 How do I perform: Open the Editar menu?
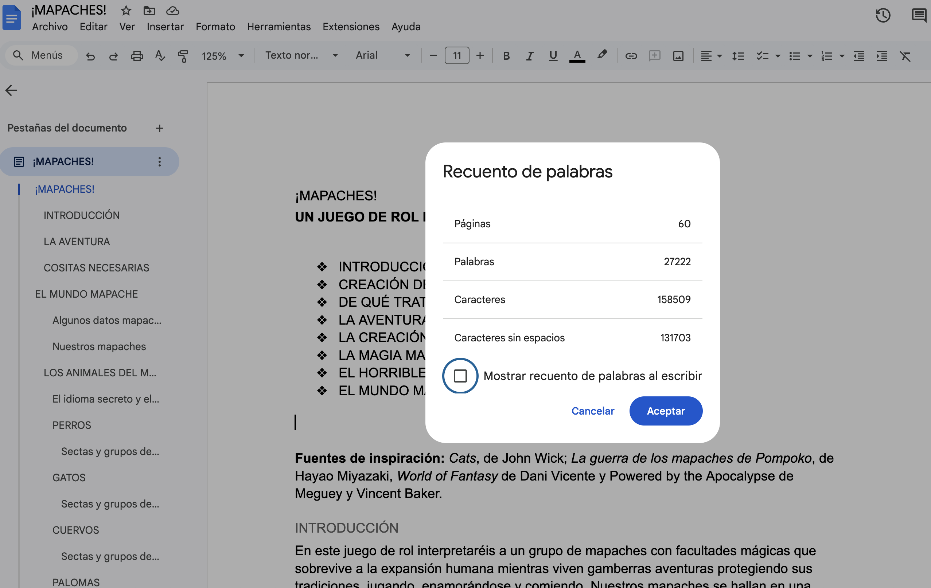click(94, 27)
